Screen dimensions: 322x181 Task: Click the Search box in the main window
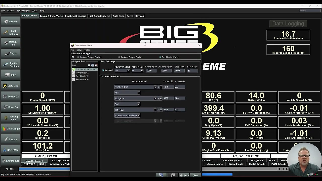point(310,11)
